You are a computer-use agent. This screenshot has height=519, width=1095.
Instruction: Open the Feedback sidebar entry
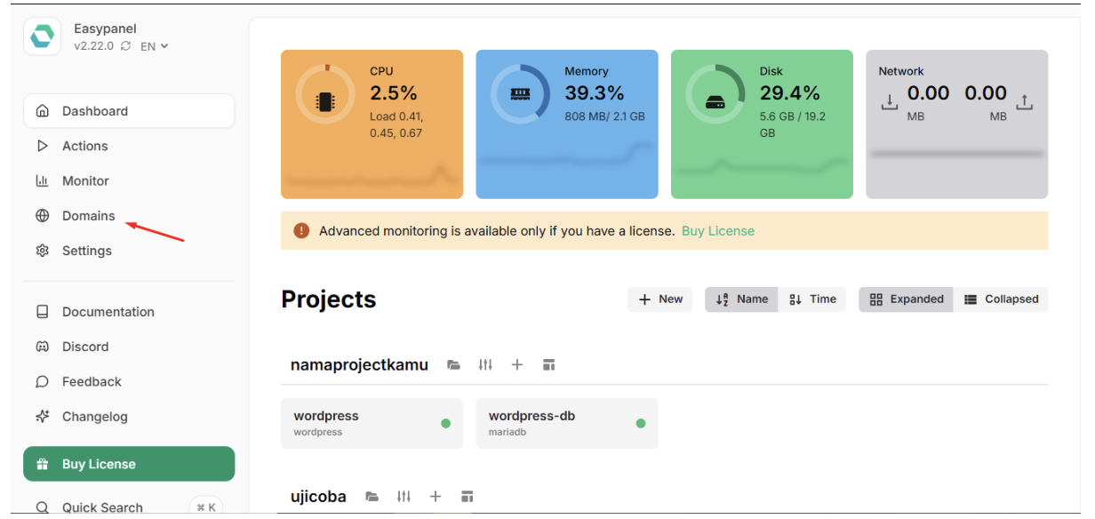click(129, 381)
